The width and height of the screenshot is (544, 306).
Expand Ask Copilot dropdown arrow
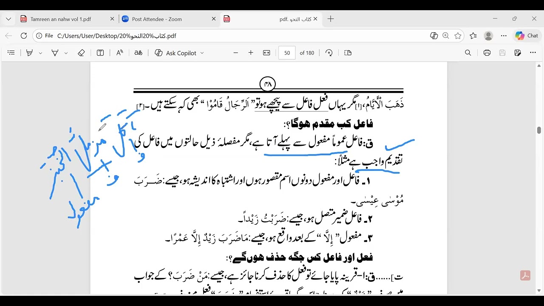click(x=202, y=53)
